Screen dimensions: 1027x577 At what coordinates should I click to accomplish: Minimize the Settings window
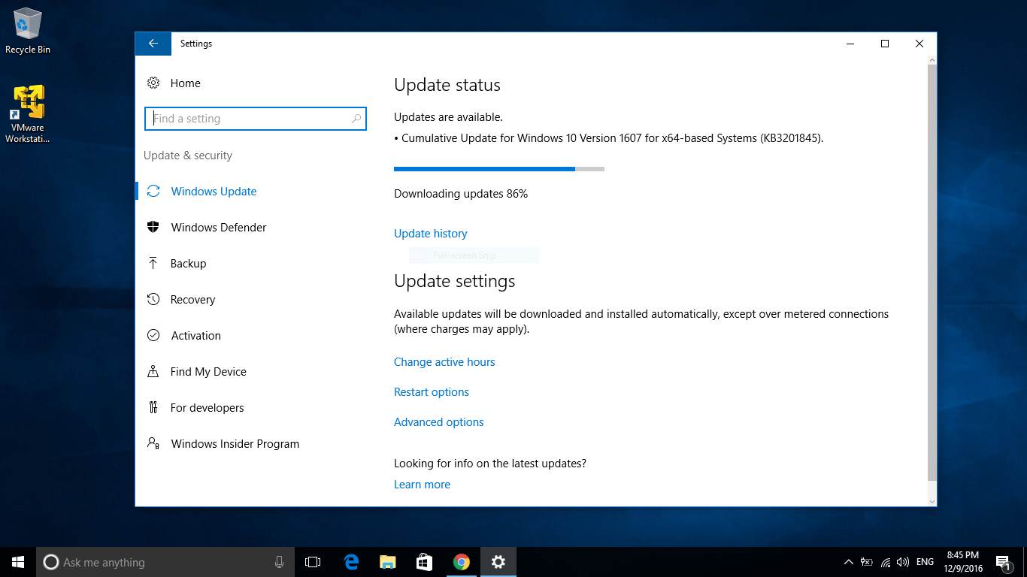pyautogui.click(x=850, y=44)
